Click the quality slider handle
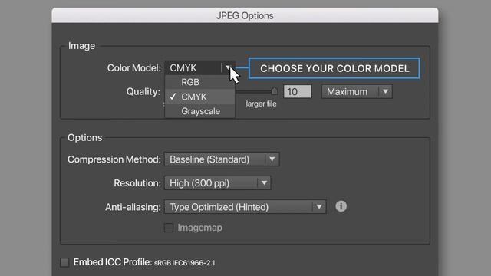This screenshot has height=276, width=491. [x=275, y=91]
